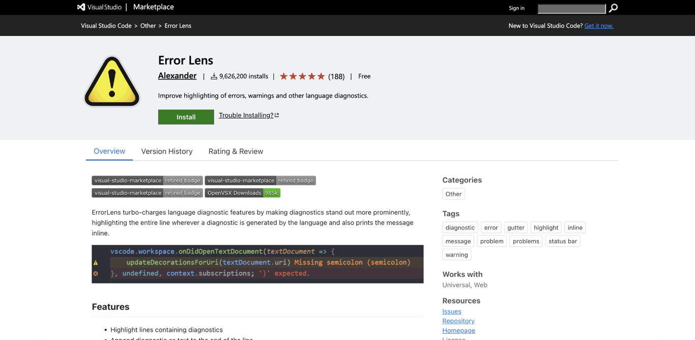695x340 pixels.
Task: Select the problem tag
Action: tap(491, 241)
